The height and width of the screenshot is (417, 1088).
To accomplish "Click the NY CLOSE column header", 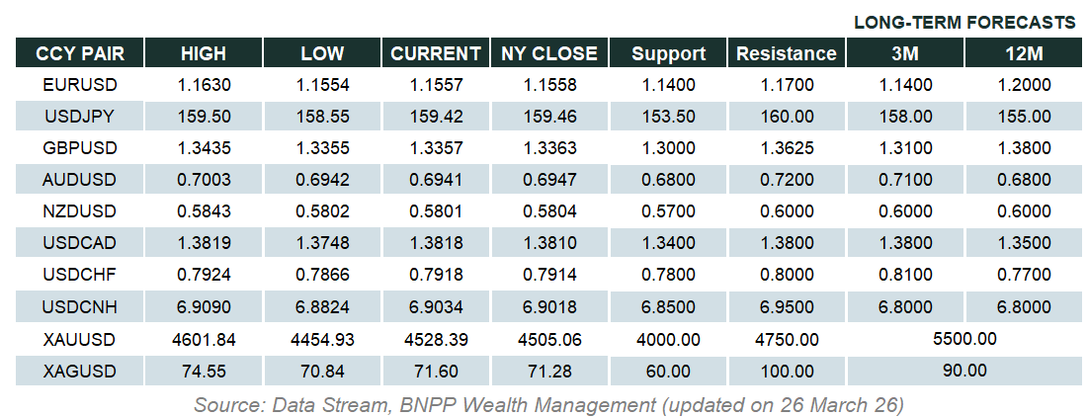I will coord(549,53).
